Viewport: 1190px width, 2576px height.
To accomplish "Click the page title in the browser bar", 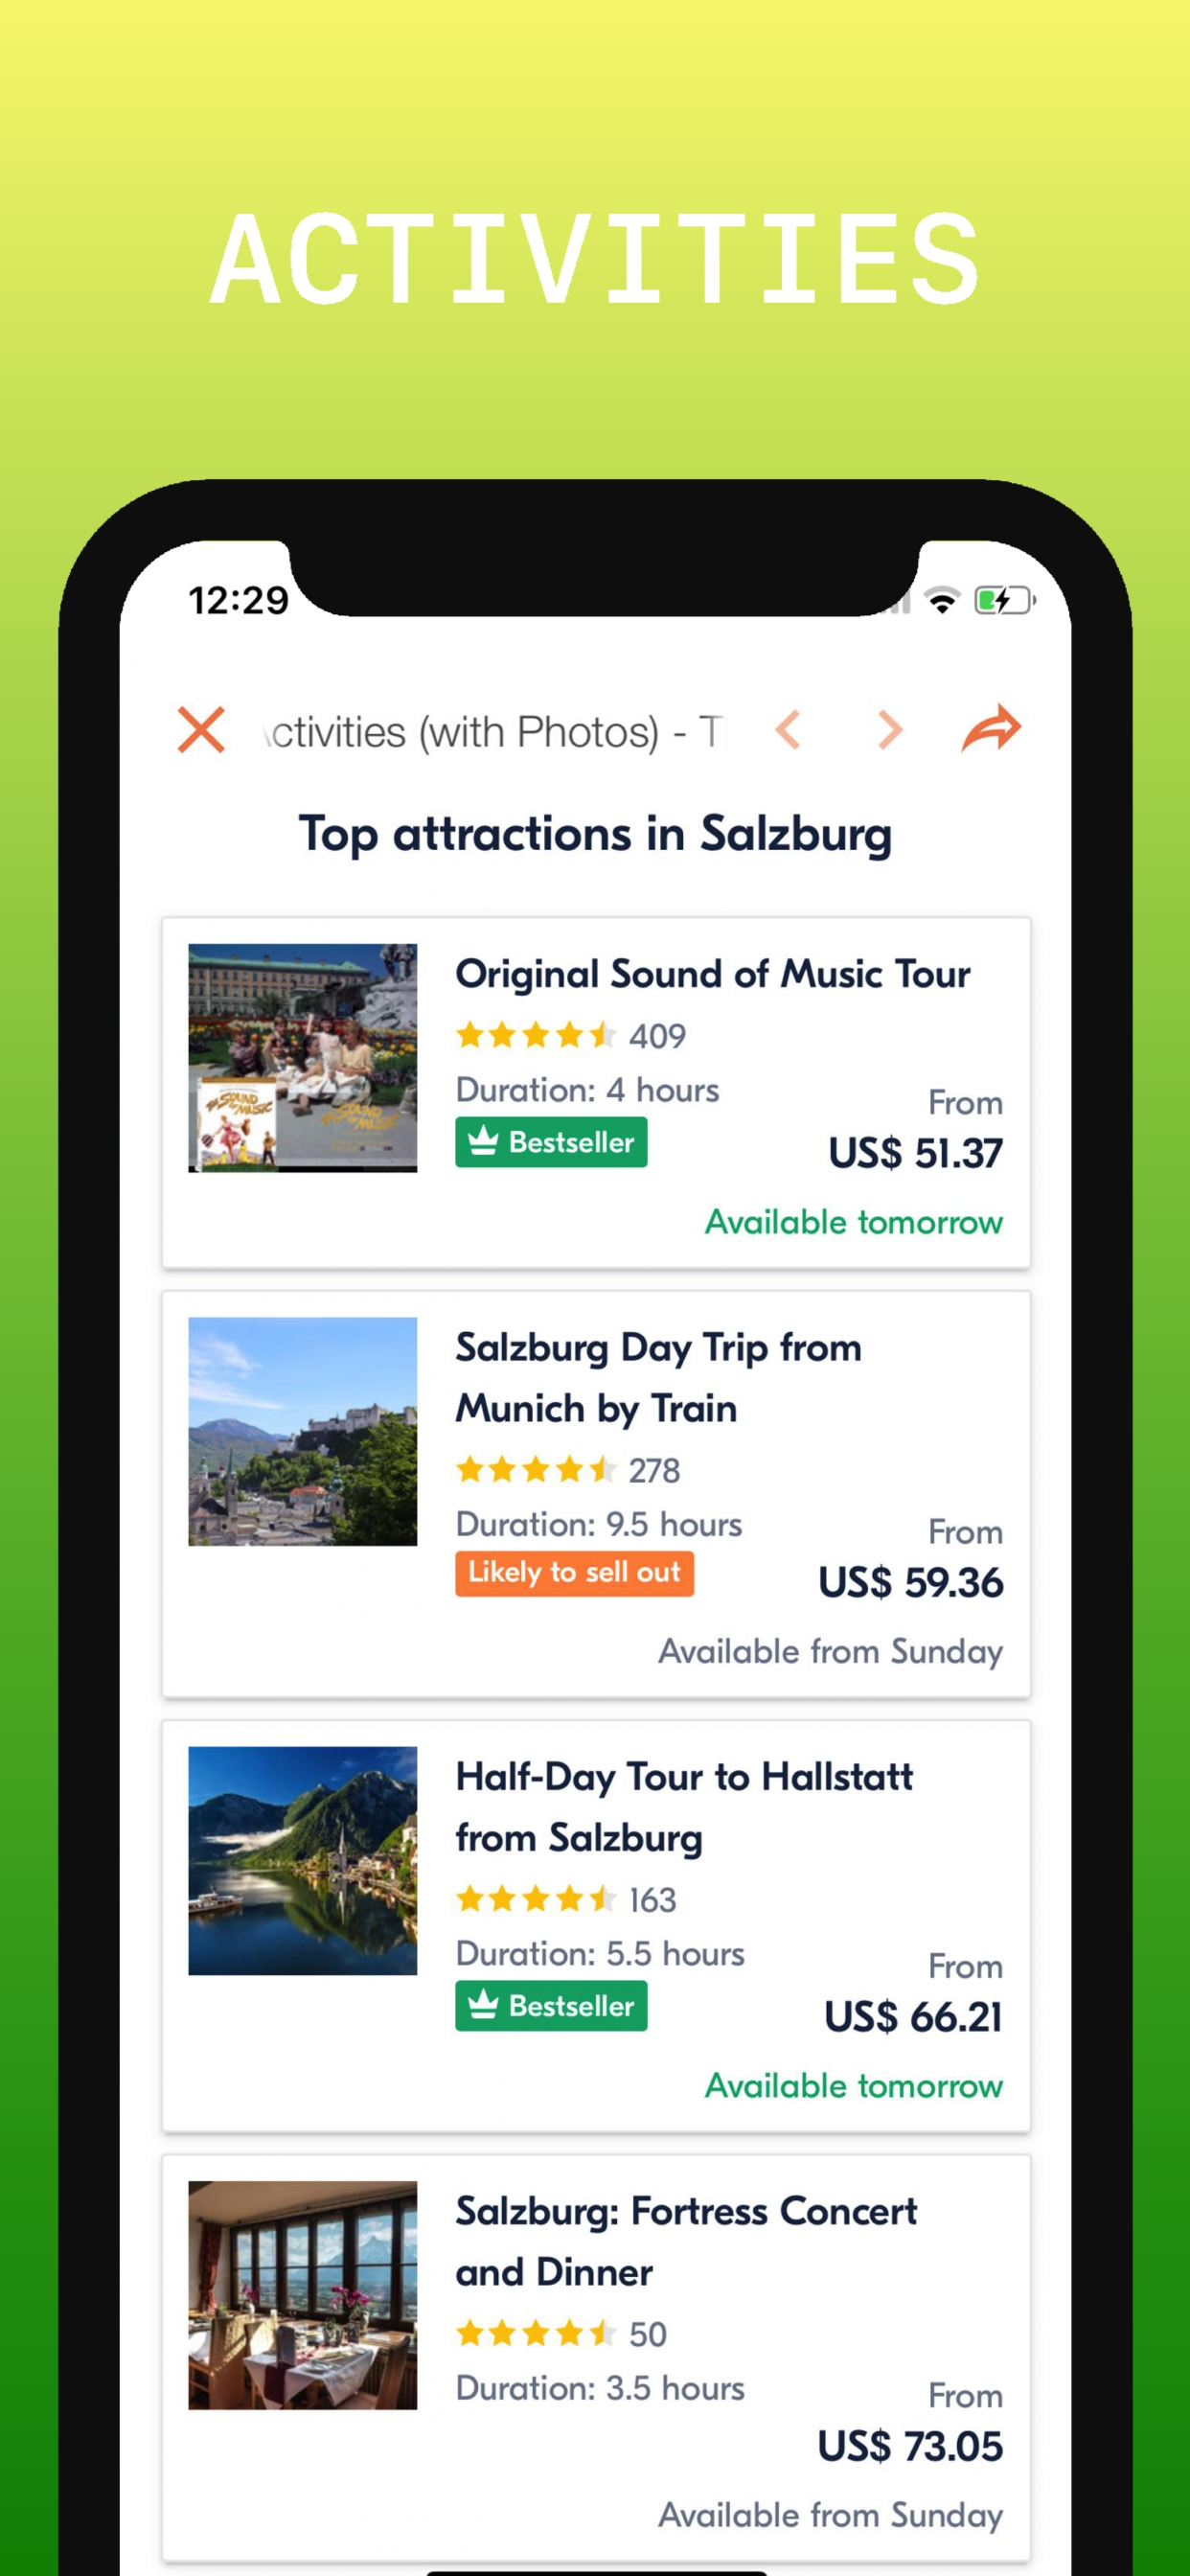I will point(495,732).
